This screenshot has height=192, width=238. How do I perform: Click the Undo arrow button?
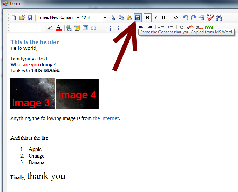click(x=185, y=18)
